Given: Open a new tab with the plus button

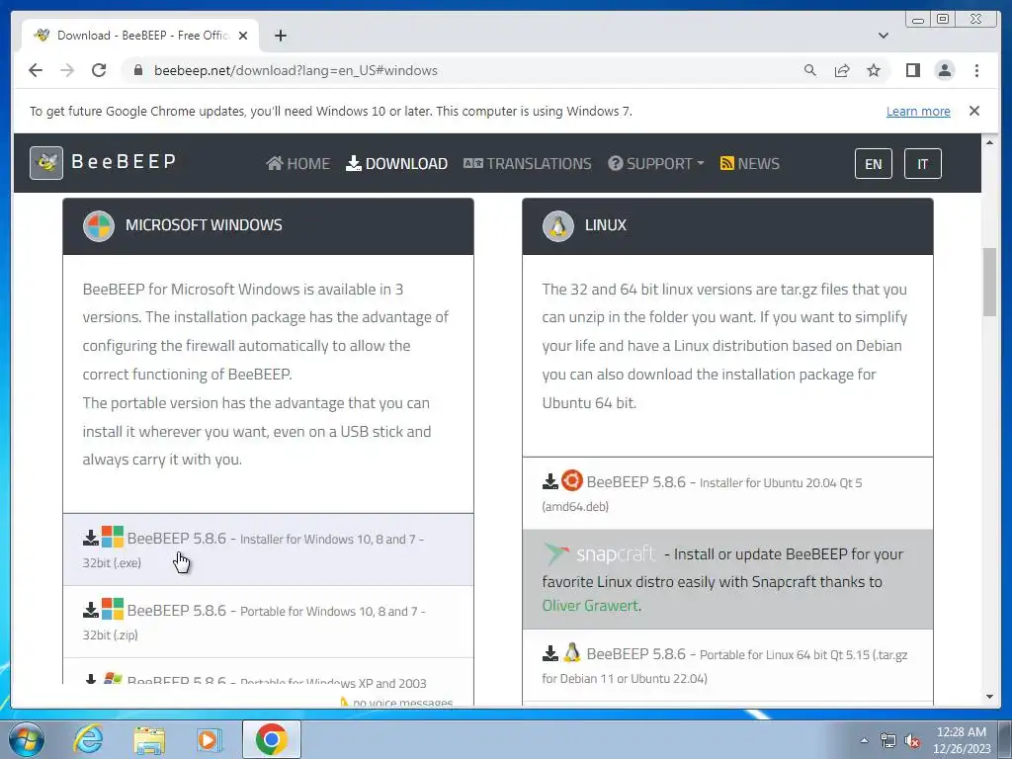Looking at the screenshot, I should pyautogui.click(x=280, y=36).
